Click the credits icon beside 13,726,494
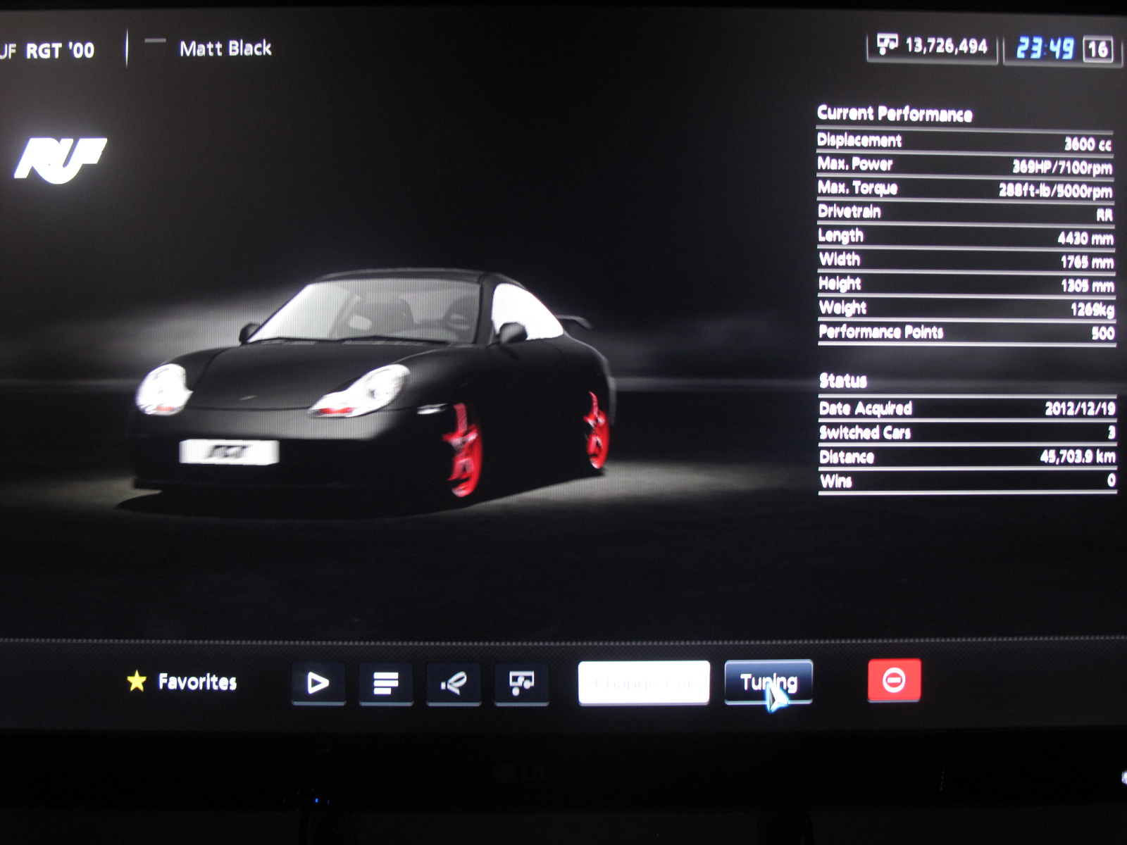The width and height of the screenshot is (1127, 845). coord(887,45)
